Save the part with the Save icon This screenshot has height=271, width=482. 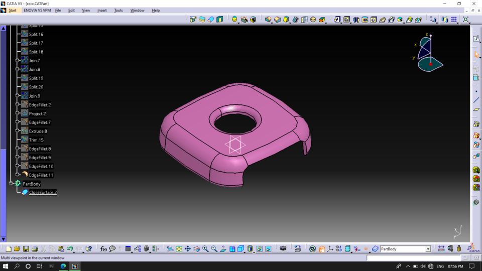26,249
